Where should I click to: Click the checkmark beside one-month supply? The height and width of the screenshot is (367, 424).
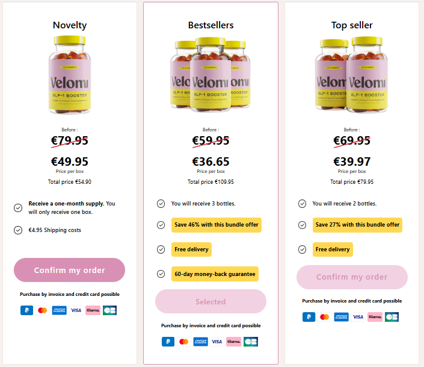pyautogui.click(x=18, y=208)
